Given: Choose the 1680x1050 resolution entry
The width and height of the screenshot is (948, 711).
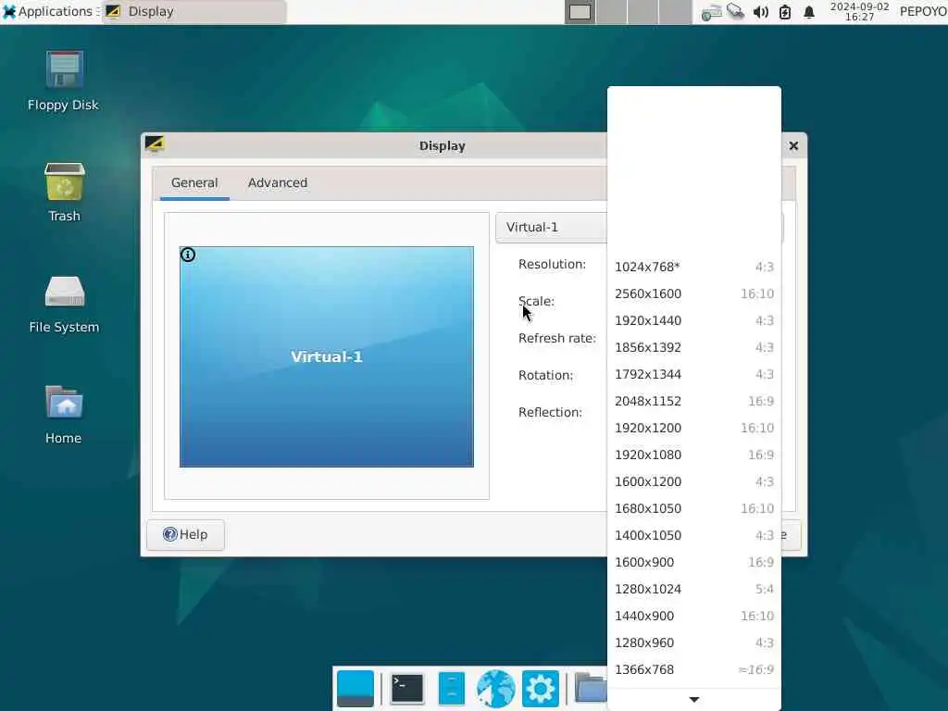Looking at the screenshot, I should pyautogui.click(x=694, y=508).
